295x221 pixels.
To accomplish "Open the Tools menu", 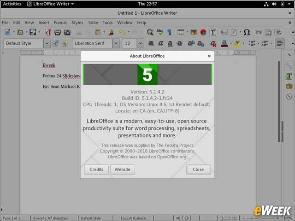I will 107,23.
